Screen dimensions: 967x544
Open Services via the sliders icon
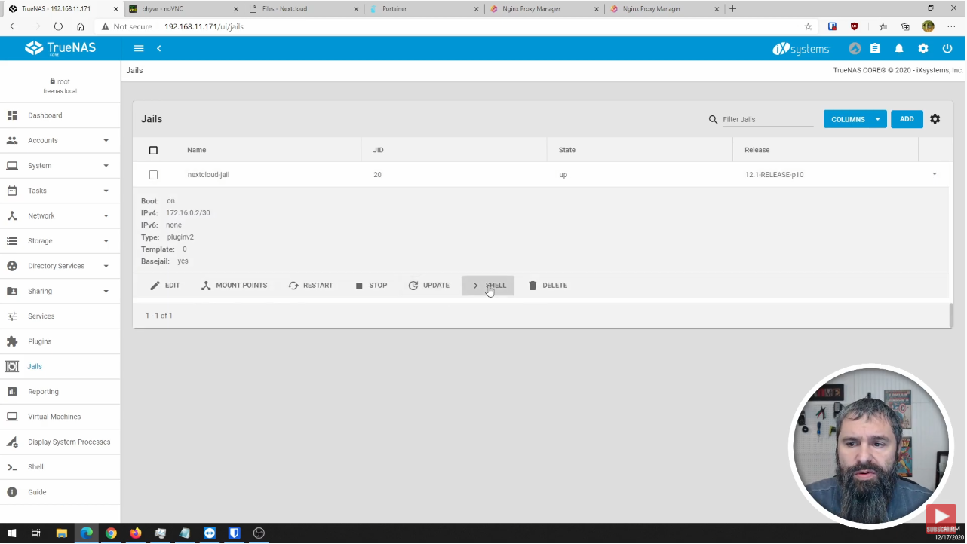coord(12,316)
